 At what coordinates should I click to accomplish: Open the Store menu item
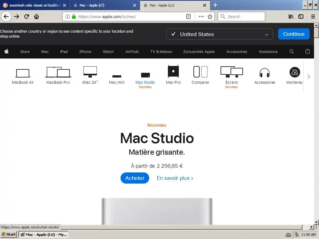pyautogui.click(x=25, y=52)
